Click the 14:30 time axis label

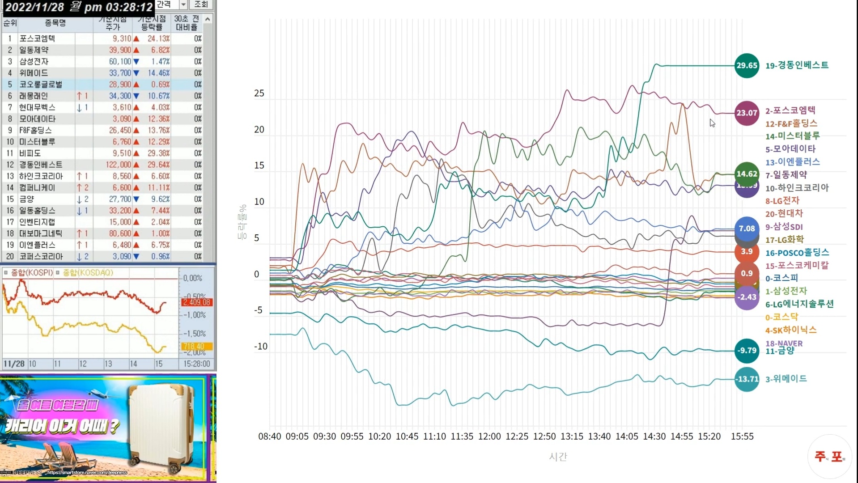pyautogui.click(x=654, y=436)
